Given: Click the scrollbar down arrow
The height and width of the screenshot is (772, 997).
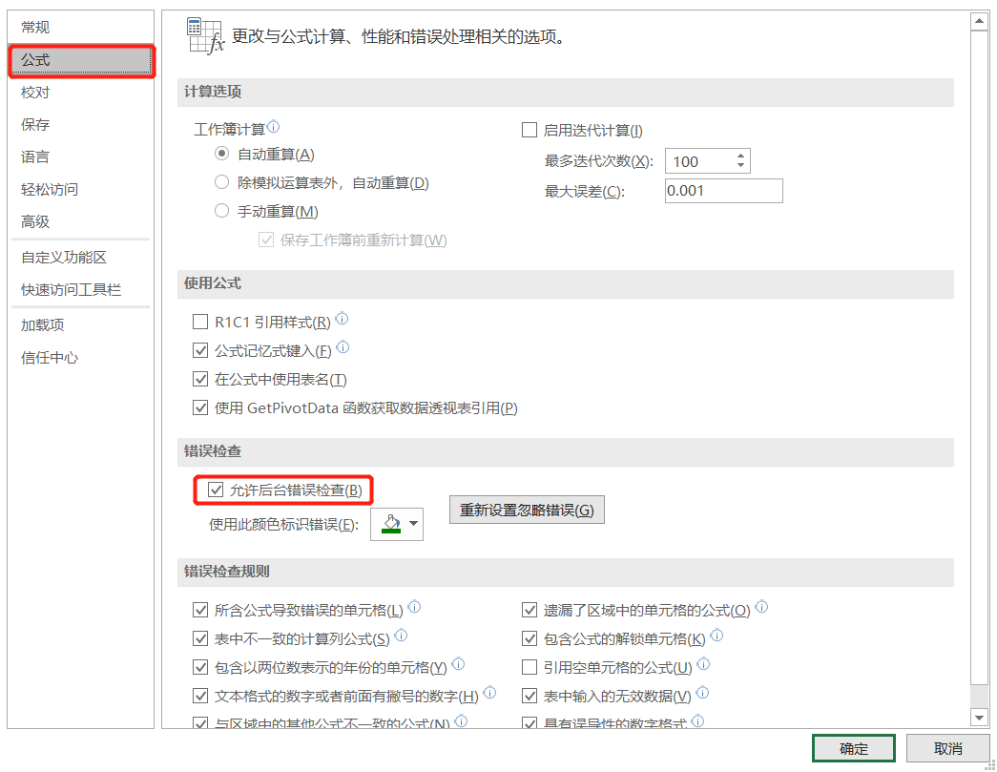Looking at the screenshot, I should [979, 717].
